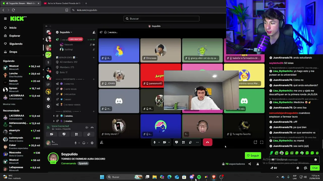This screenshot has height=181, width=323.
Task: Open Adrianozendejas IRL recommended channel
Action: click(x=21, y=124)
